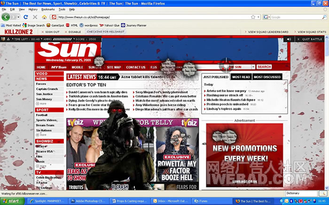
Task: Sign out of Killzone 2 toolbar
Action: (x=50, y=32)
